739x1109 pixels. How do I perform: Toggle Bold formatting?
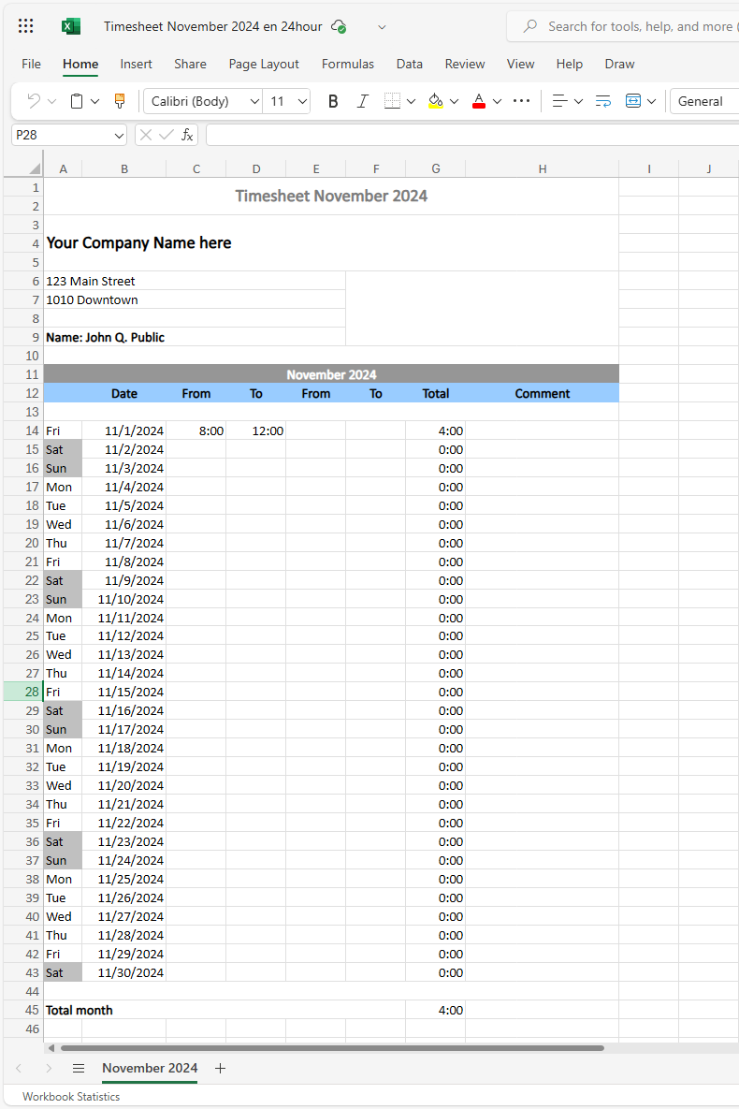point(333,101)
